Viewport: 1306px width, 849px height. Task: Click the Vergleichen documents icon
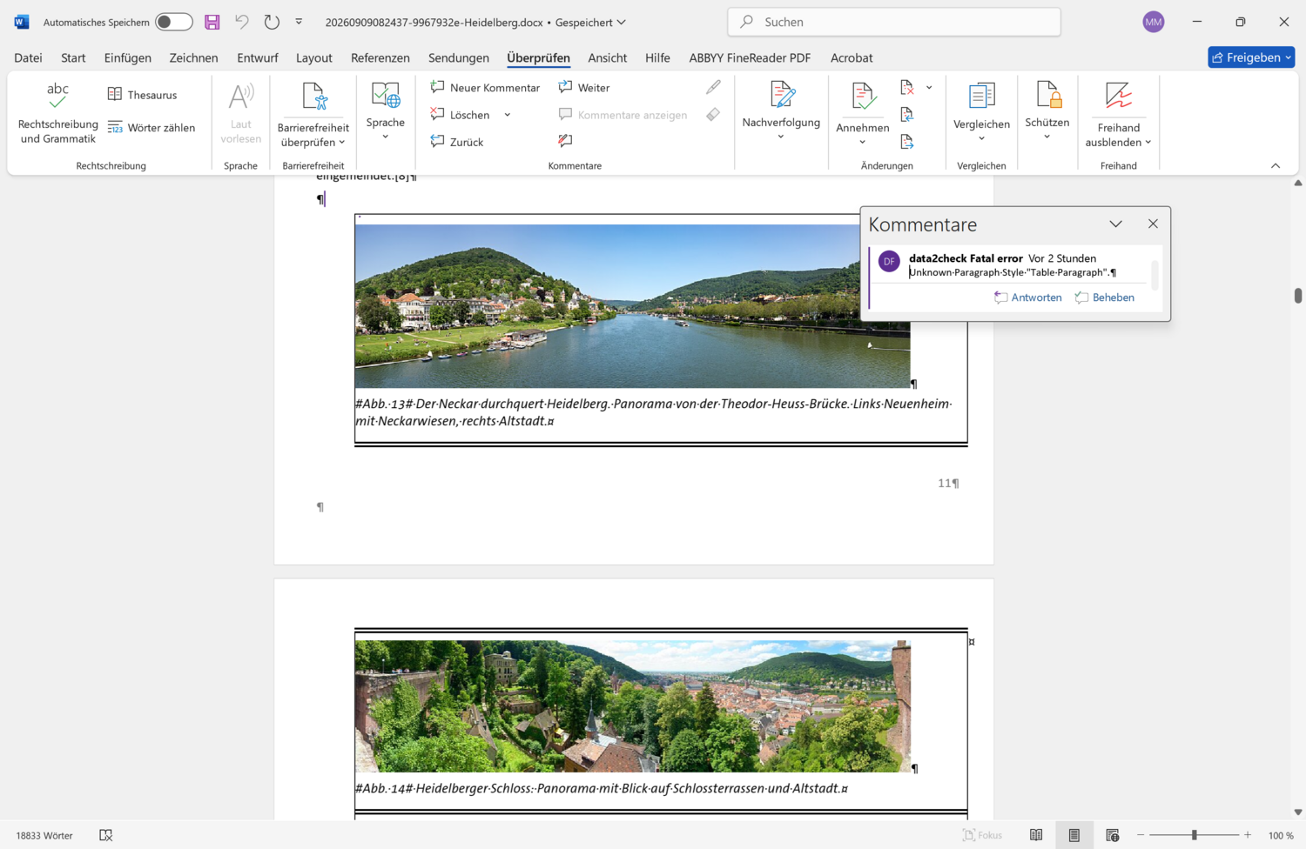pos(981,96)
